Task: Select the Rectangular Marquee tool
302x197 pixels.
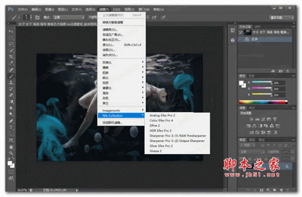Action: [x=11, y=38]
